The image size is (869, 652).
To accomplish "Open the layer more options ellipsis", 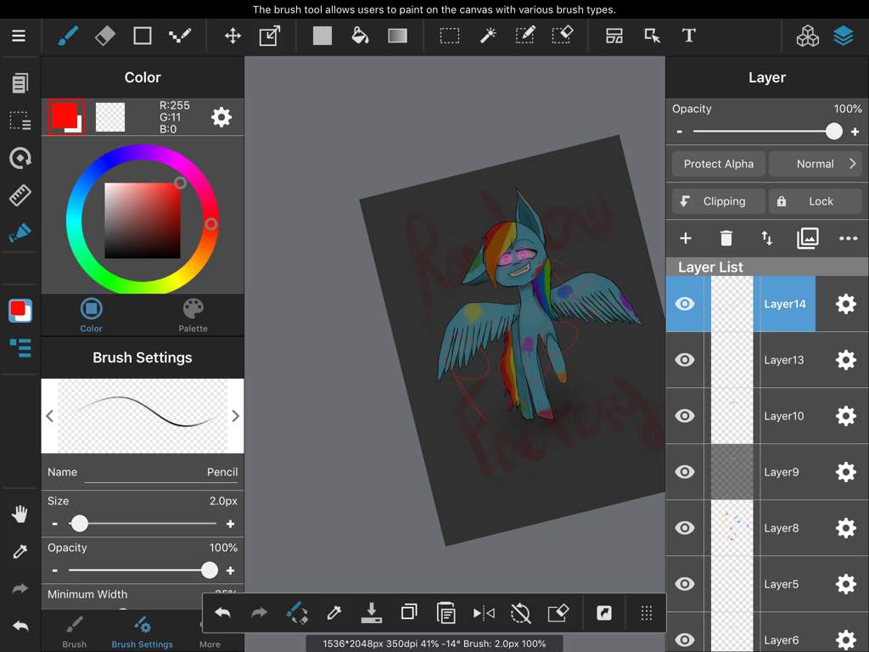I will point(848,239).
